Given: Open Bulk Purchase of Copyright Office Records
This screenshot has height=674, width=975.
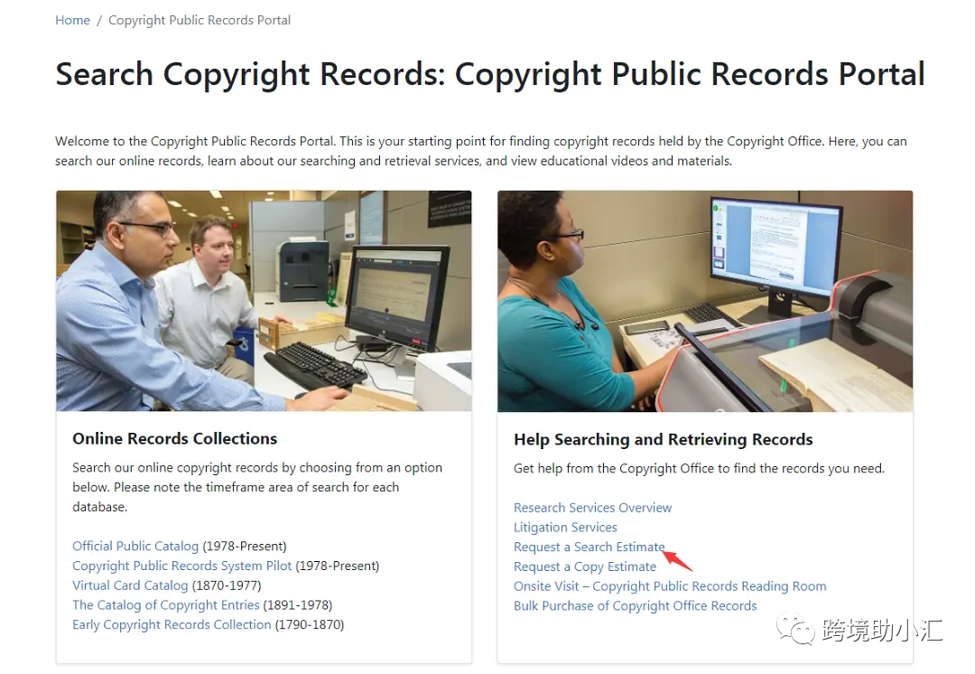Looking at the screenshot, I should [x=635, y=605].
